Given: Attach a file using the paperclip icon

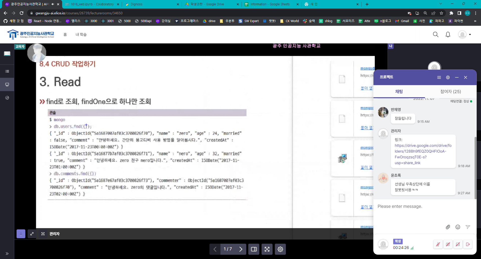Looking at the screenshot, I should 448,227.
